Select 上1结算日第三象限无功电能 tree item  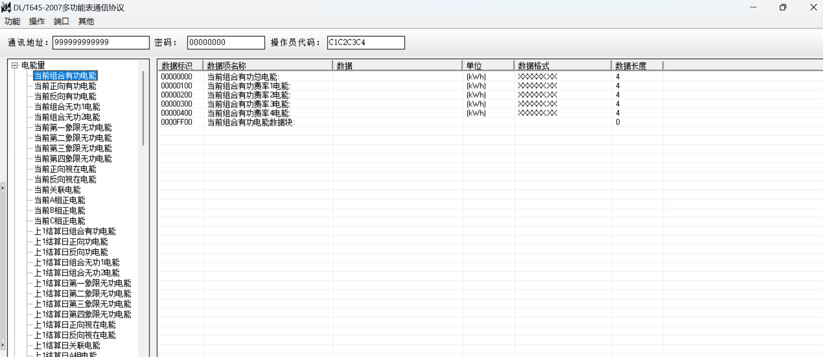pos(83,304)
